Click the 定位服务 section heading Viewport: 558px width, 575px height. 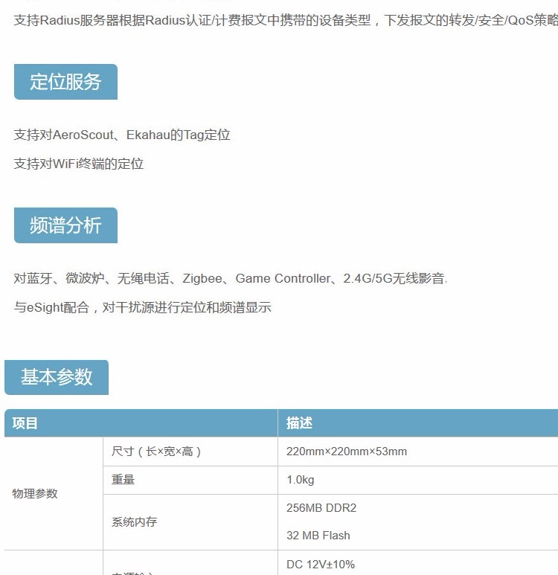65,82
